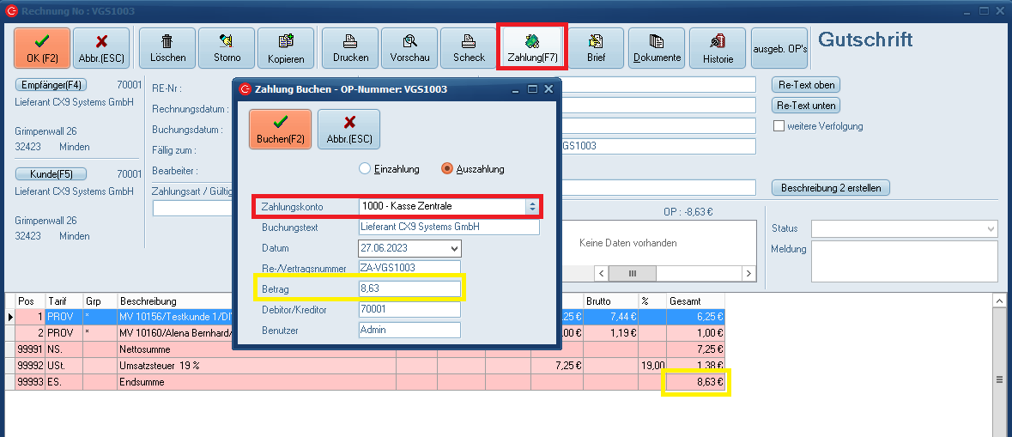Expand the Zahlungskonto dropdown

click(x=531, y=207)
